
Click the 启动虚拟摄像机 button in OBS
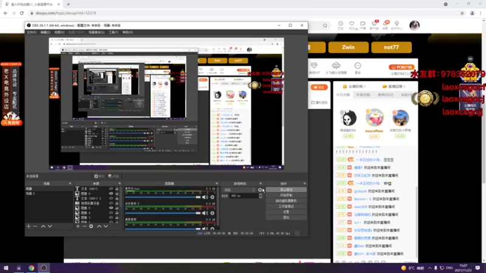286,201
